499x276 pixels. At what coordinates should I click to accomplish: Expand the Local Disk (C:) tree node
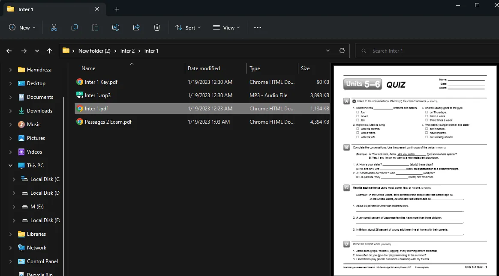click(14, 179)
